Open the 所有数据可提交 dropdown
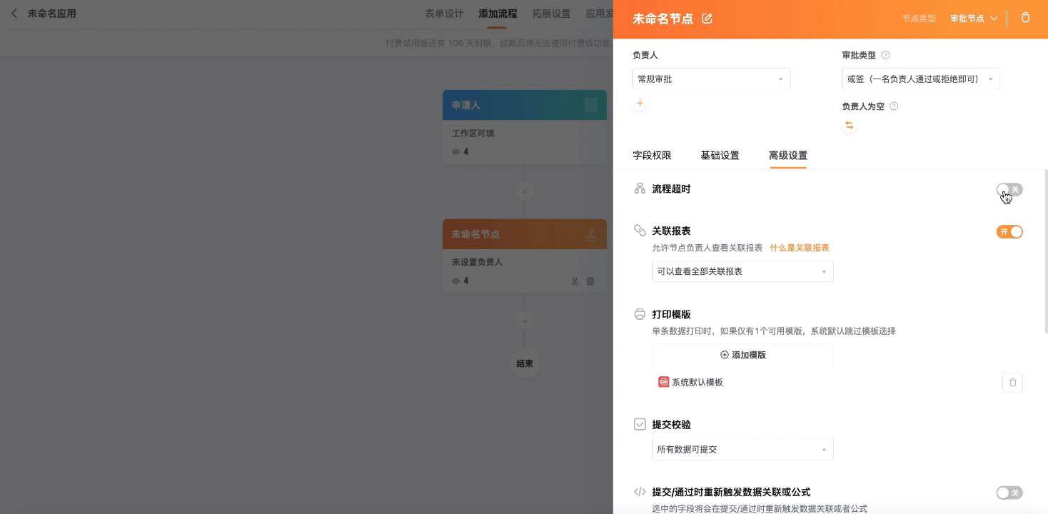This screenshot has height=514, width=1048. pyautogui.click(x=742, y=450)
